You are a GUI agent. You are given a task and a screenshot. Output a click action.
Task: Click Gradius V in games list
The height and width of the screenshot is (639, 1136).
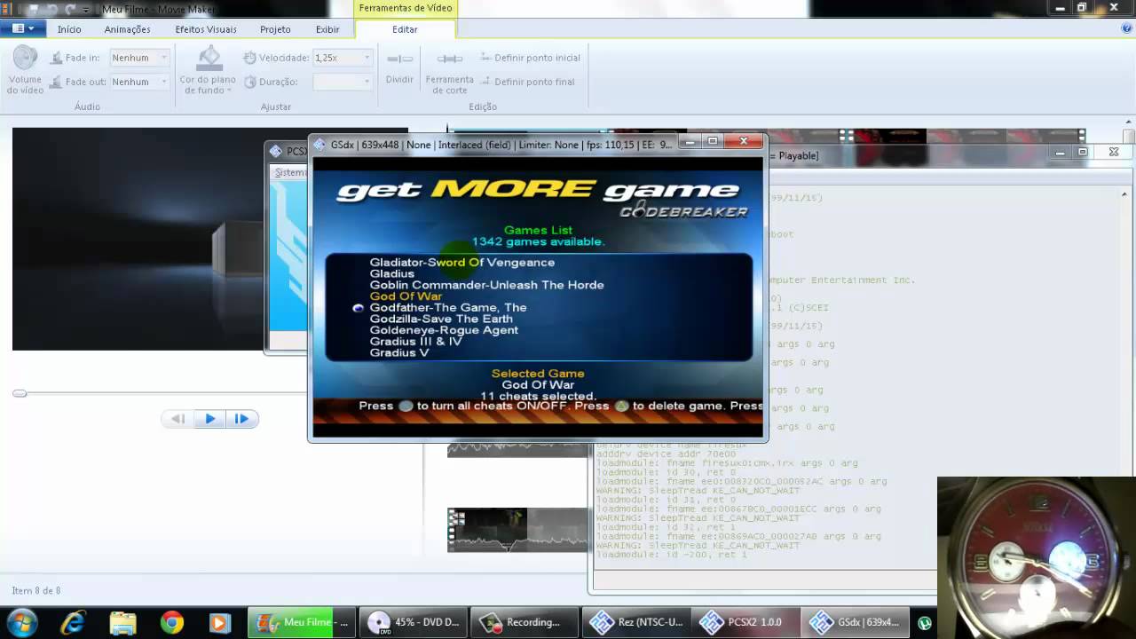(398, 352)
